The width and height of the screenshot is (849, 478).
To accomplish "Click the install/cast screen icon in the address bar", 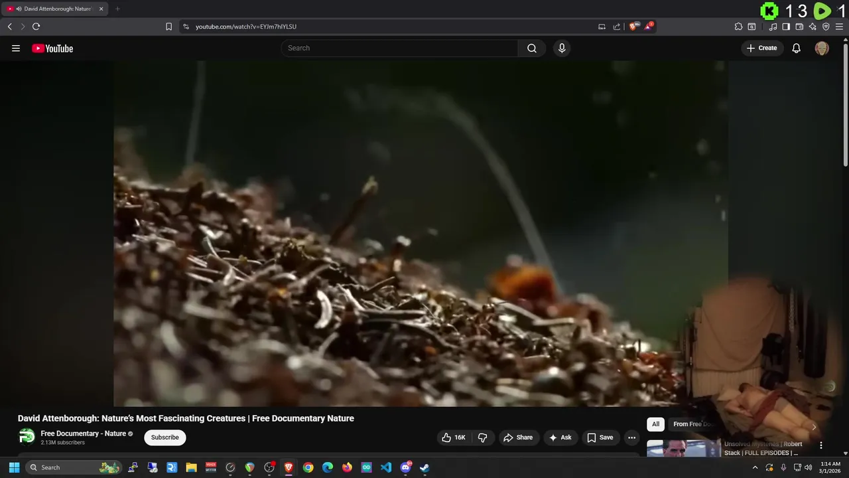I will 602,27.
